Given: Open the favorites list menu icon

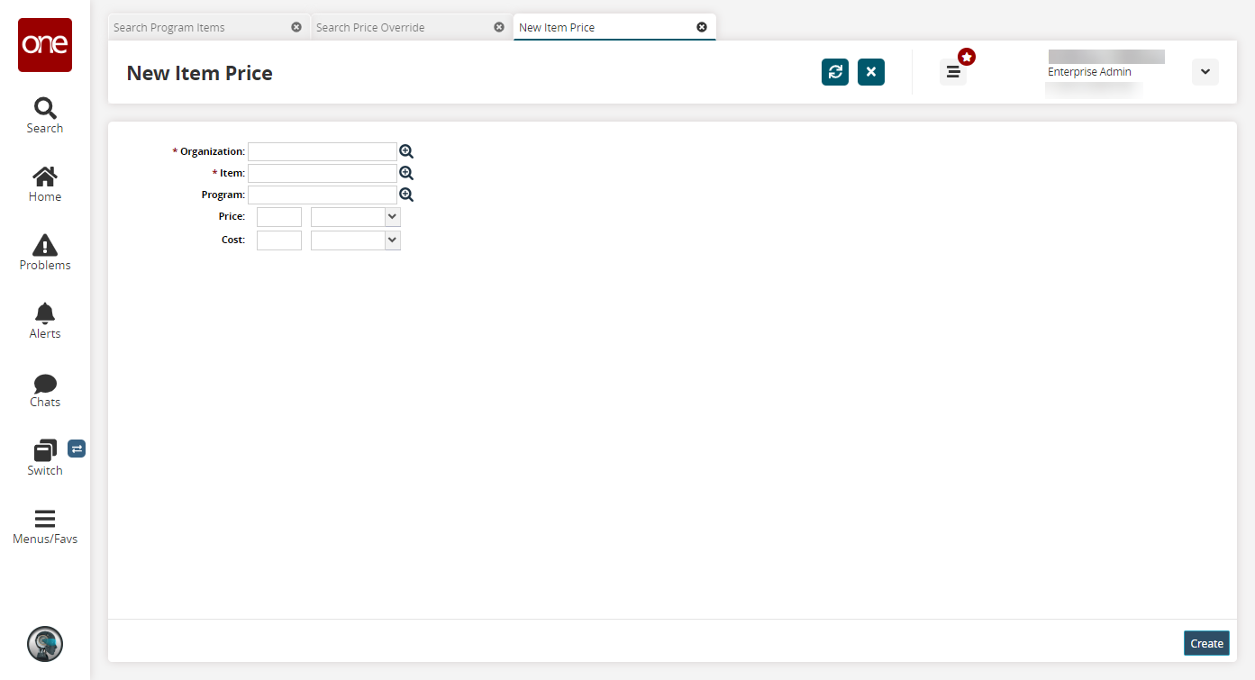Looking at the screenshot, I should (x=953, y=72).
